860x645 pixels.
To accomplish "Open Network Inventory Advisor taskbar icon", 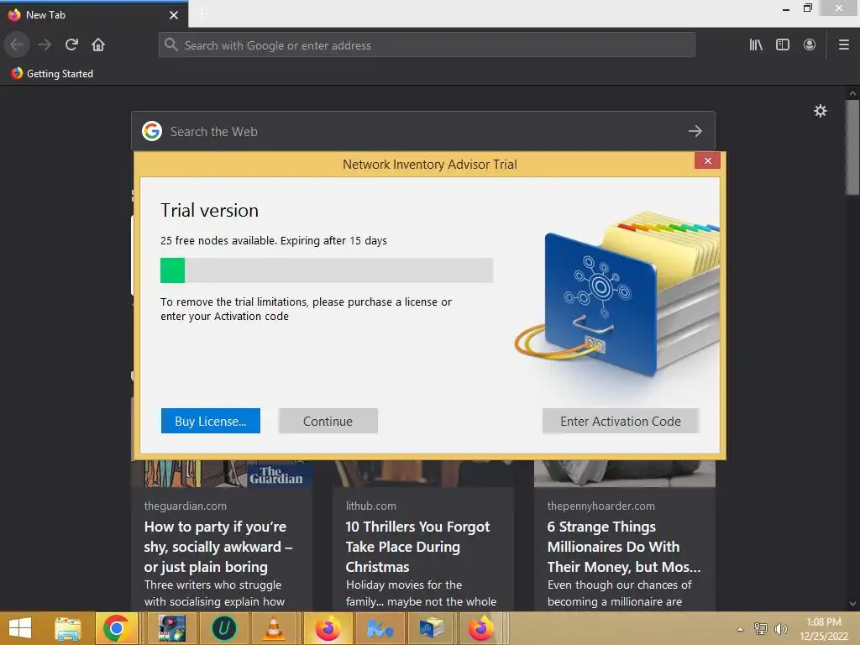I will coord(432,628).
